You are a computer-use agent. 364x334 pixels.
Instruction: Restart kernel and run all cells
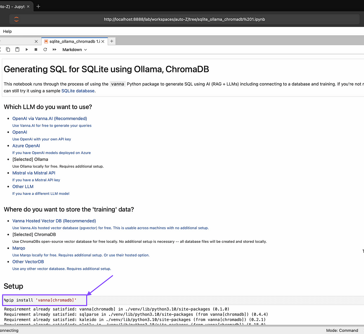click(x=55, y=49)
